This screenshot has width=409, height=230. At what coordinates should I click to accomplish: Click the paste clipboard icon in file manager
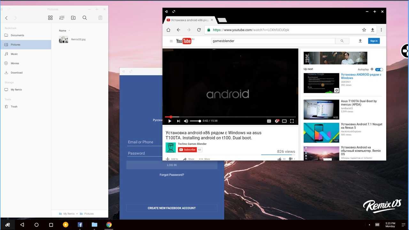pyautogui.click(x=100, y=18)
